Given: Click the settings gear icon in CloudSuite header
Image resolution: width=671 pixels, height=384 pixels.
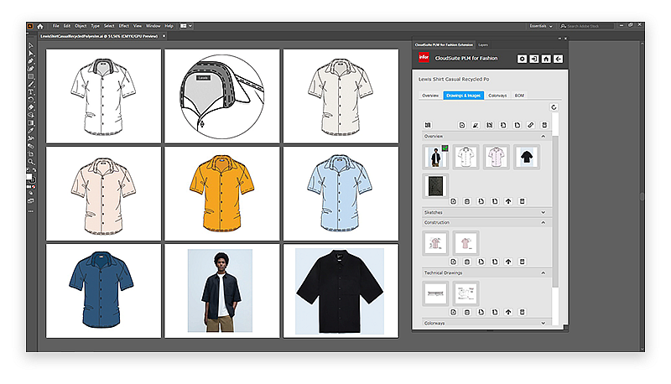Looking at the screenshot, I should coord(522,59).
